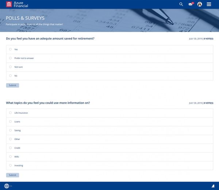The height and width of the screenshot is (190, 219).
Task: Open the search magnifier icon
Action: coord(181,4)
